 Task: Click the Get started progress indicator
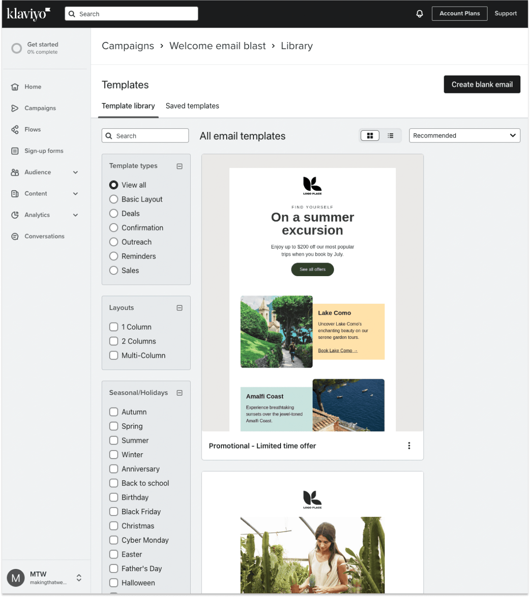pyautogui.click(x=17, y=48)
